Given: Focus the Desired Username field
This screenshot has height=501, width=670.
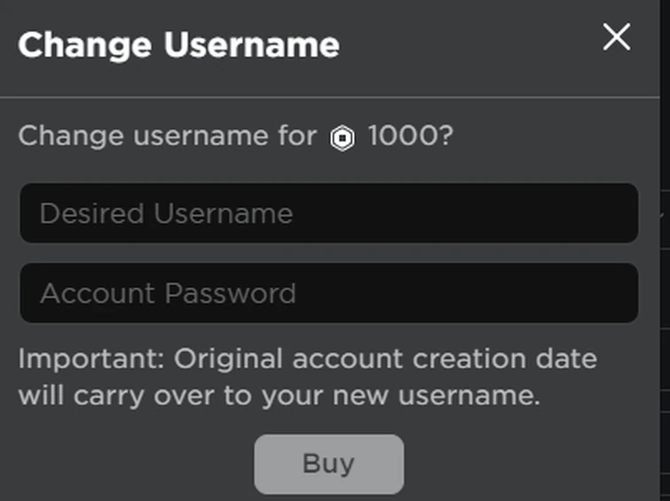Looking at the screenshot, I should 328,213.
